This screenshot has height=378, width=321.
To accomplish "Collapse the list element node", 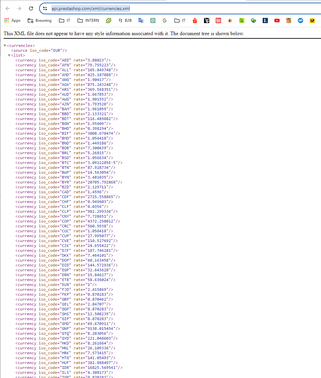I will tap(9, 55).
